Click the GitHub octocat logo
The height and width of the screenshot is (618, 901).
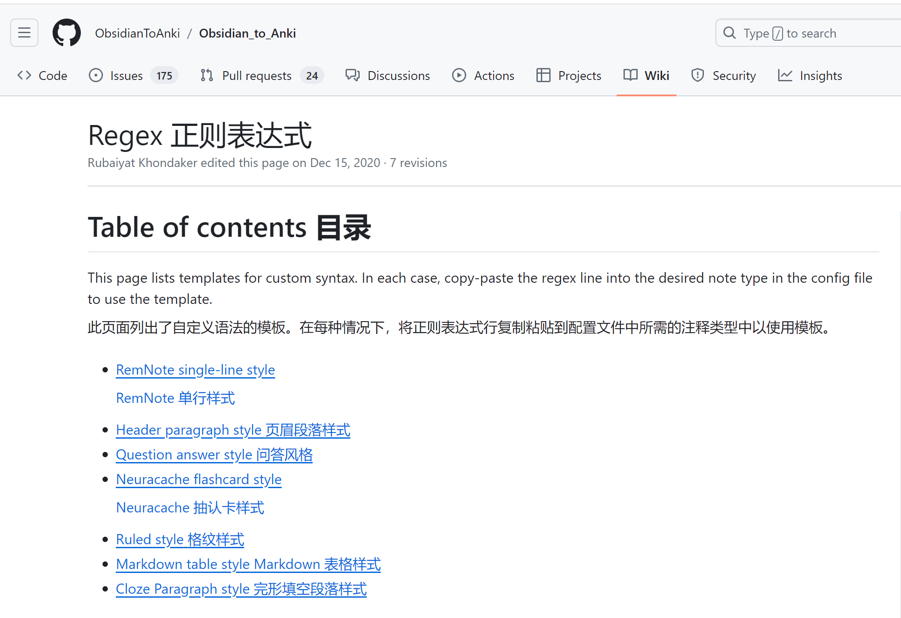pos(67,33)
